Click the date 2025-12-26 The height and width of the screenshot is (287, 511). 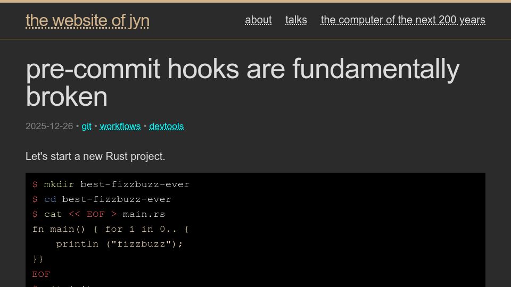49,126
